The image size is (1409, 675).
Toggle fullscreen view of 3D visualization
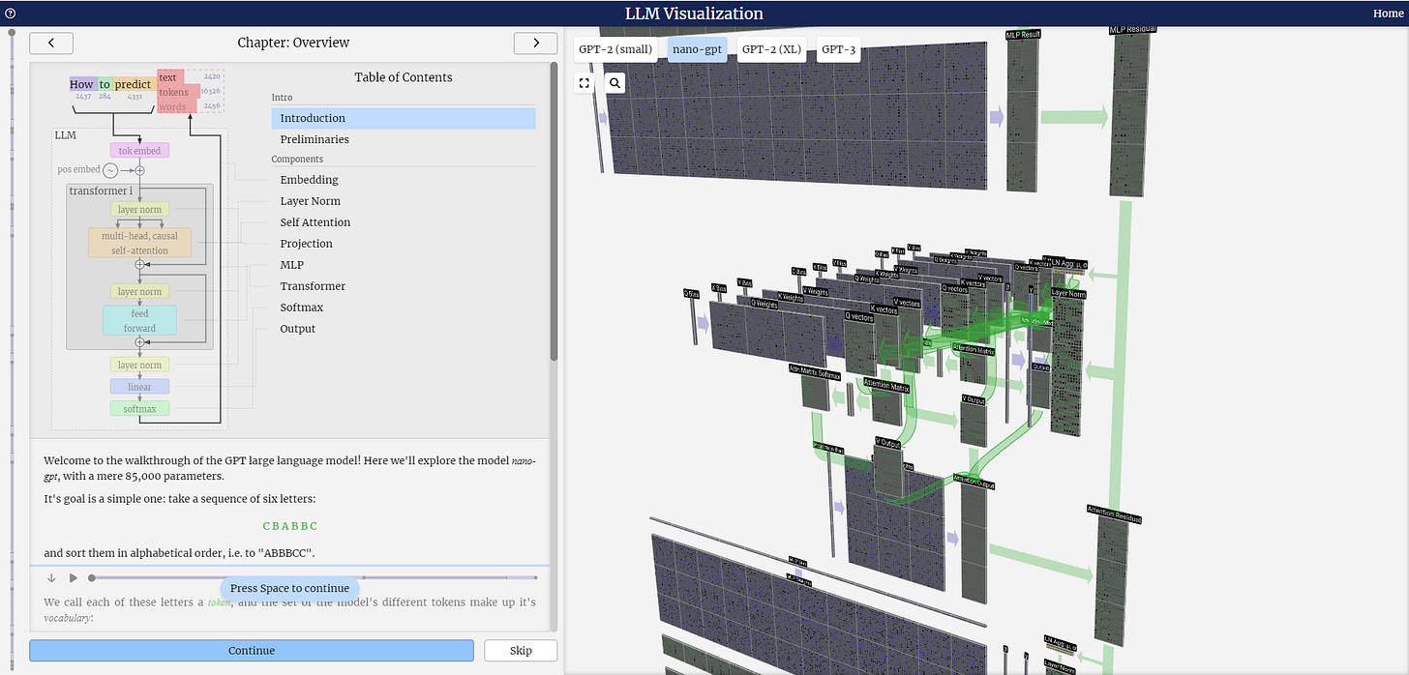pos(585,83)
